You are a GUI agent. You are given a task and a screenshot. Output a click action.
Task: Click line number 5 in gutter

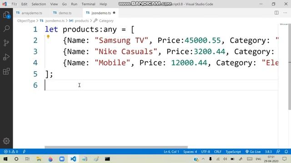(x=35, y=74)
